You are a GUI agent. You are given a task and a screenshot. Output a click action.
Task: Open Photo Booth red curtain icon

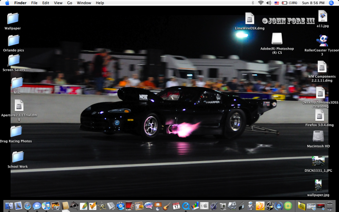click(130, 206)
